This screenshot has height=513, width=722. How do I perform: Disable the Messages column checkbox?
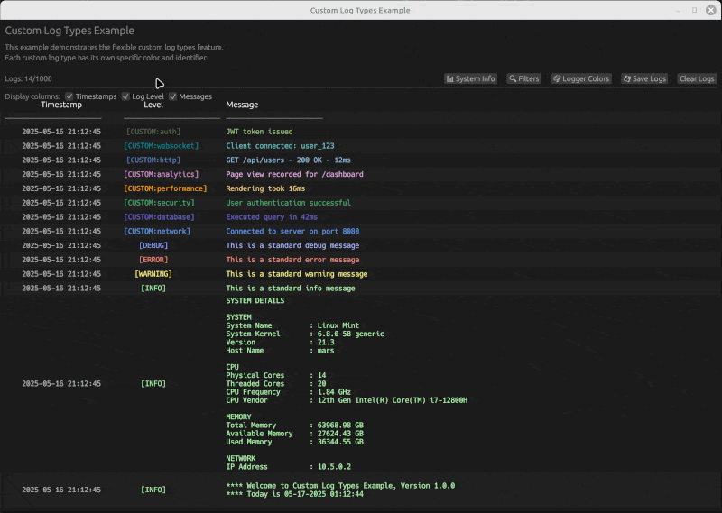coord(173,96)
